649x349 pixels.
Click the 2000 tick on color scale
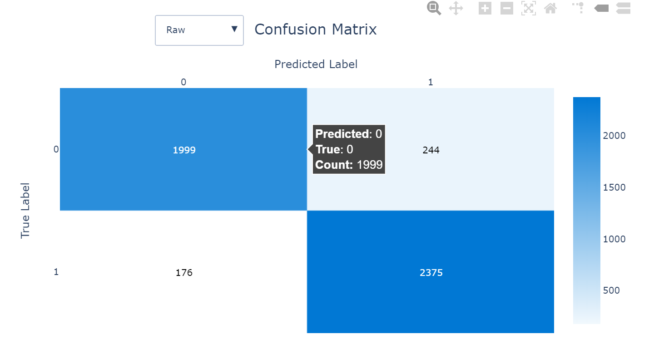pos(614,136)
